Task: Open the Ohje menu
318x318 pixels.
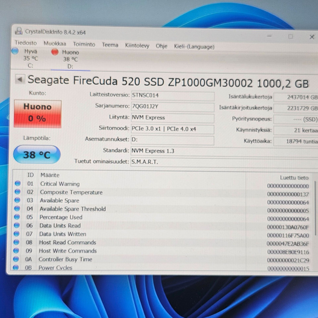Action: 161,46
